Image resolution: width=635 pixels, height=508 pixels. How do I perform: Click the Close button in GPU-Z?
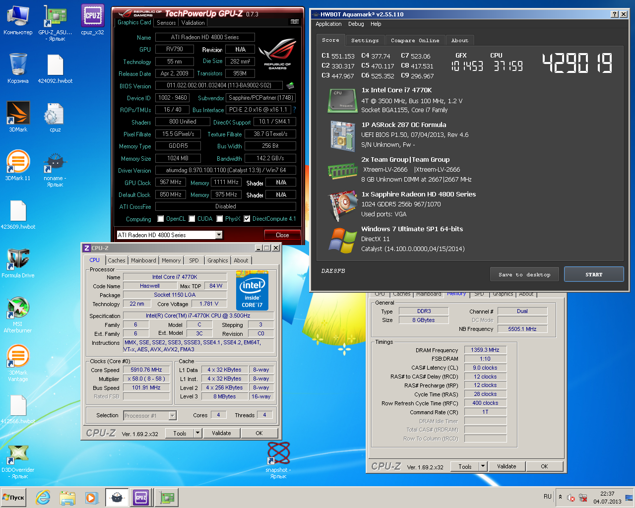tap(282, 235)
